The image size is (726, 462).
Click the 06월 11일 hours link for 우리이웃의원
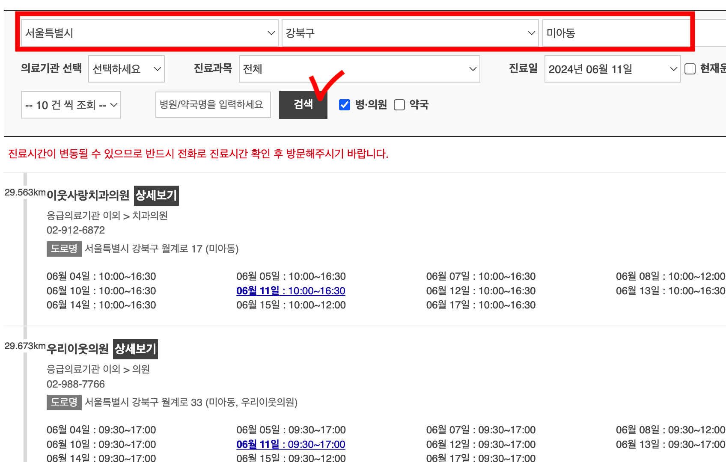(x=291, y=444)
